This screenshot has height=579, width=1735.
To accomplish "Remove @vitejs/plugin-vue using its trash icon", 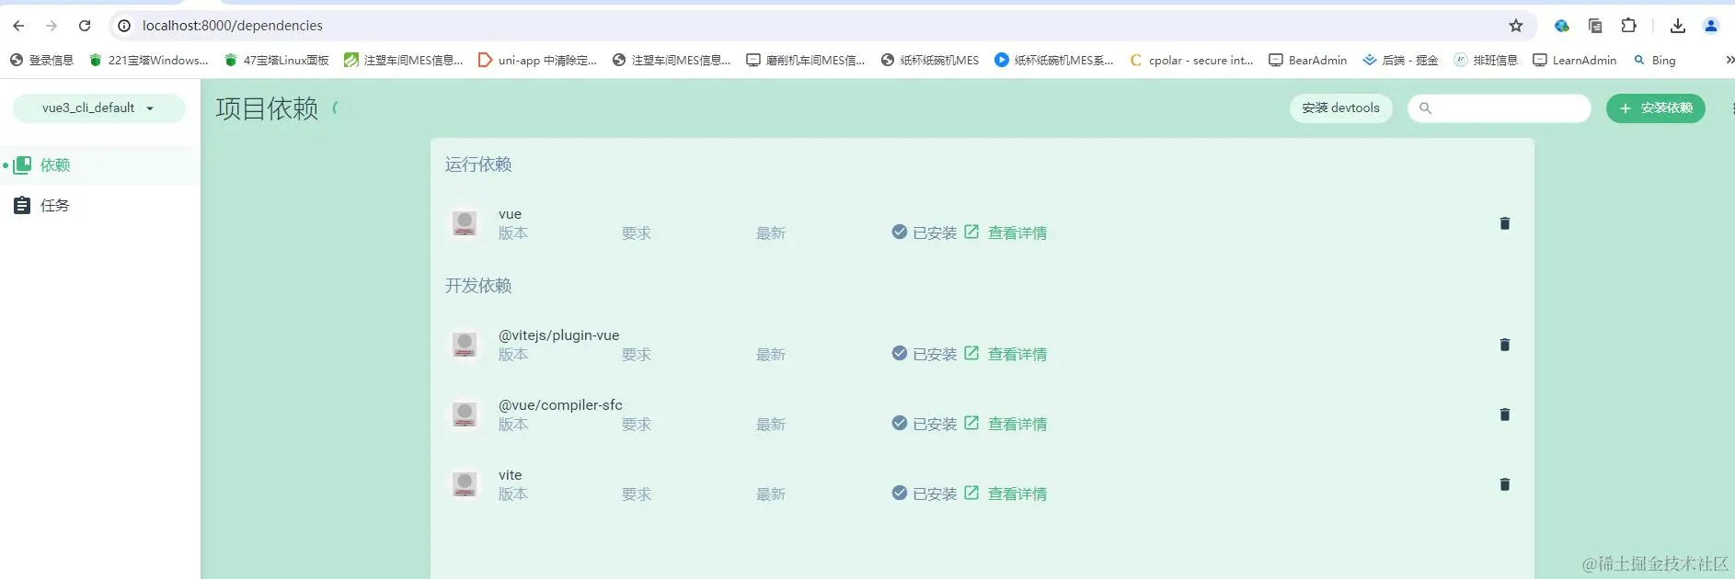I will [1505, 345].
